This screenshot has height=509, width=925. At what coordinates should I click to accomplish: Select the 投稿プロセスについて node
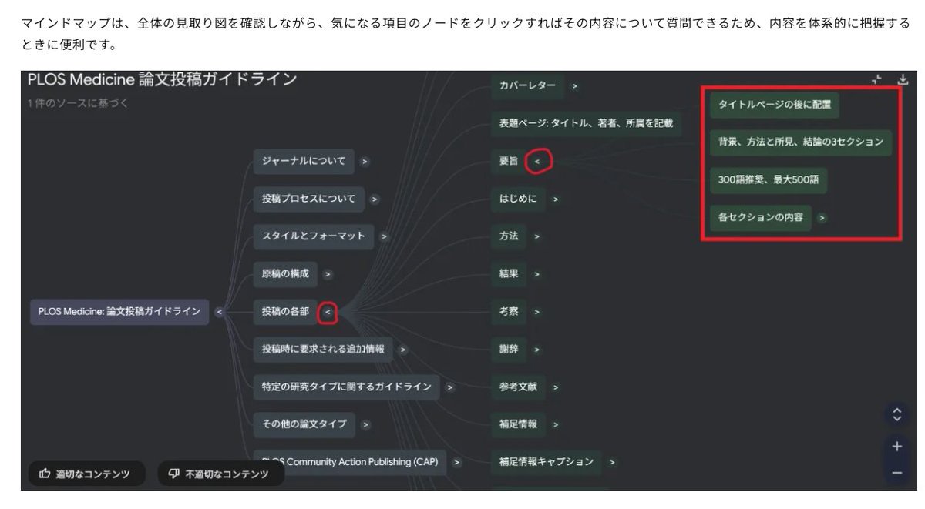click(x=308, y=199)
